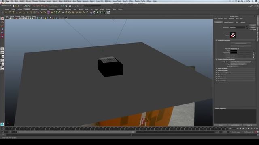Viewport: 259px width, 145px height.
Task: Click Interactive Placement button
Action: point(241,43)
